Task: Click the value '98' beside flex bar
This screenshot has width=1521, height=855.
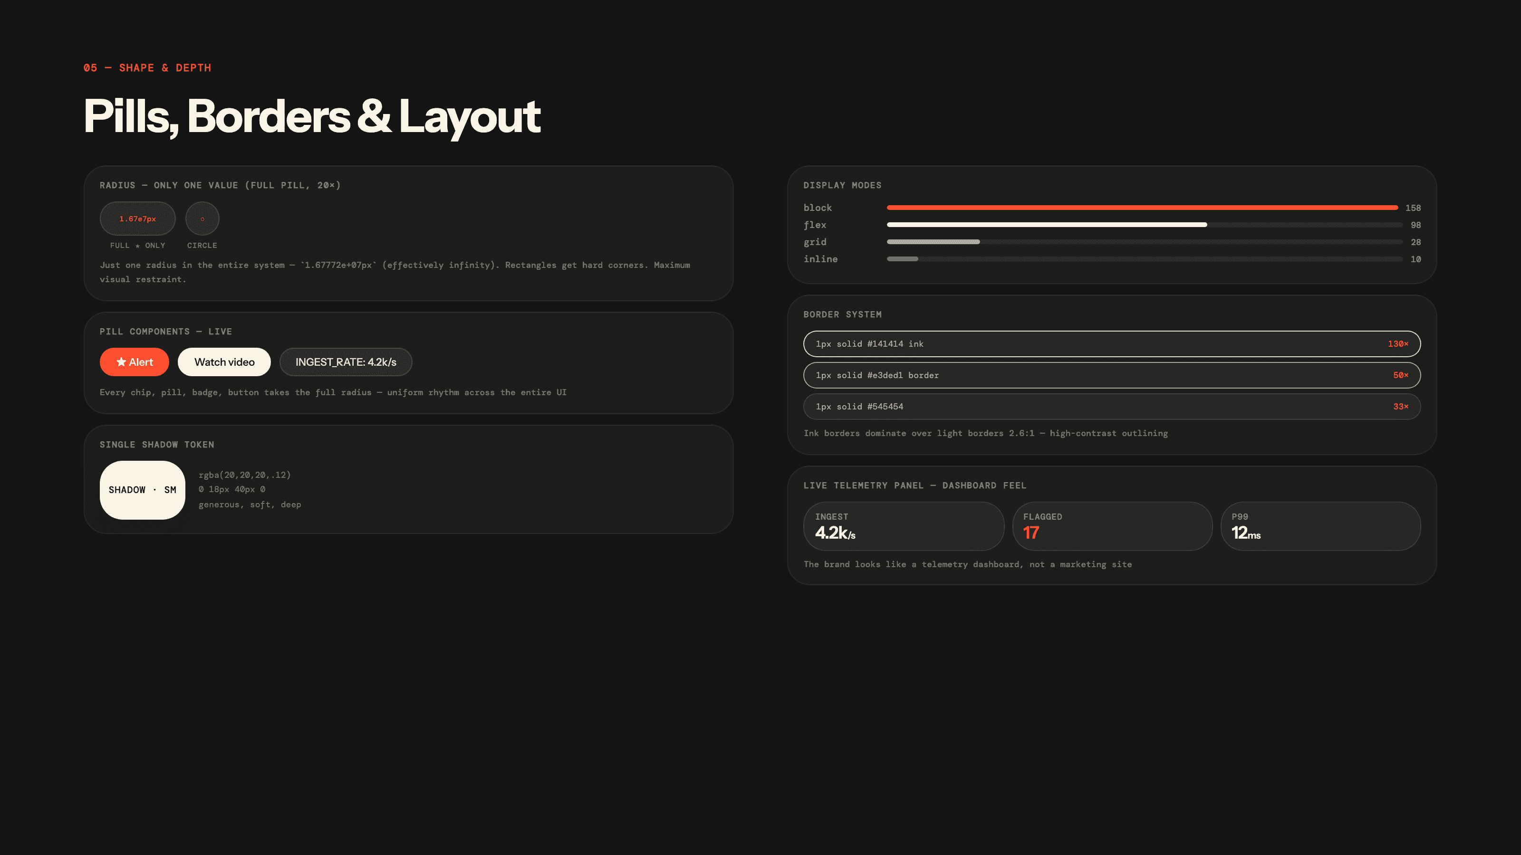Action: pyautogui.click(x=1415, y=225)
